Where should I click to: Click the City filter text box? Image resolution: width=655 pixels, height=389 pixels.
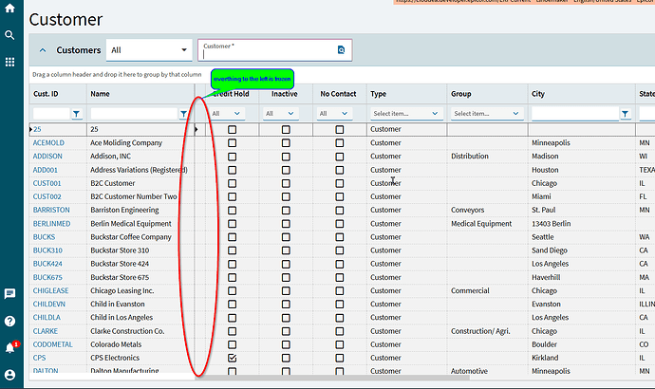[x=575, y=114]
